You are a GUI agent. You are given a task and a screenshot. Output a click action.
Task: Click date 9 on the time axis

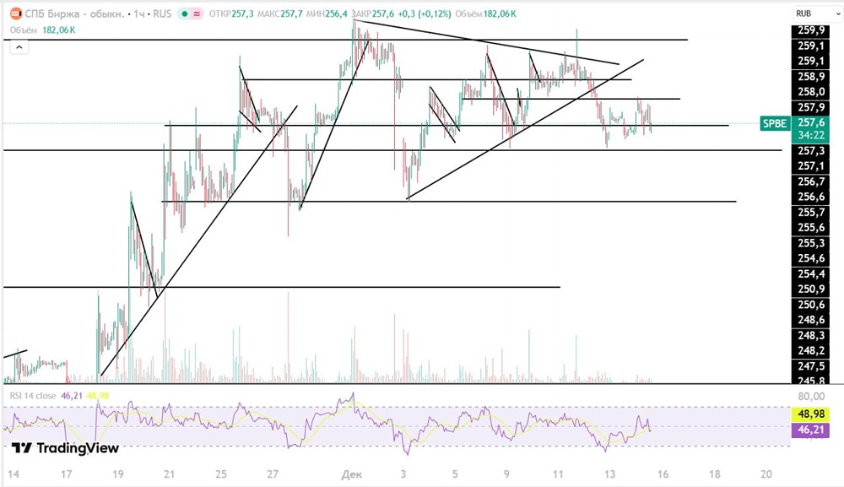pos(506,474)
